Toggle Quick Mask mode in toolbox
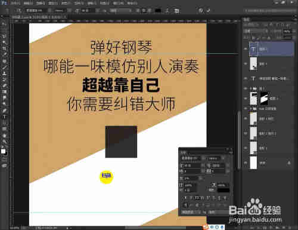 point(4,160)
